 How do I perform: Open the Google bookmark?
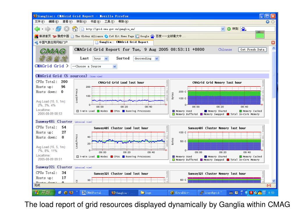[x=142, y=36]
